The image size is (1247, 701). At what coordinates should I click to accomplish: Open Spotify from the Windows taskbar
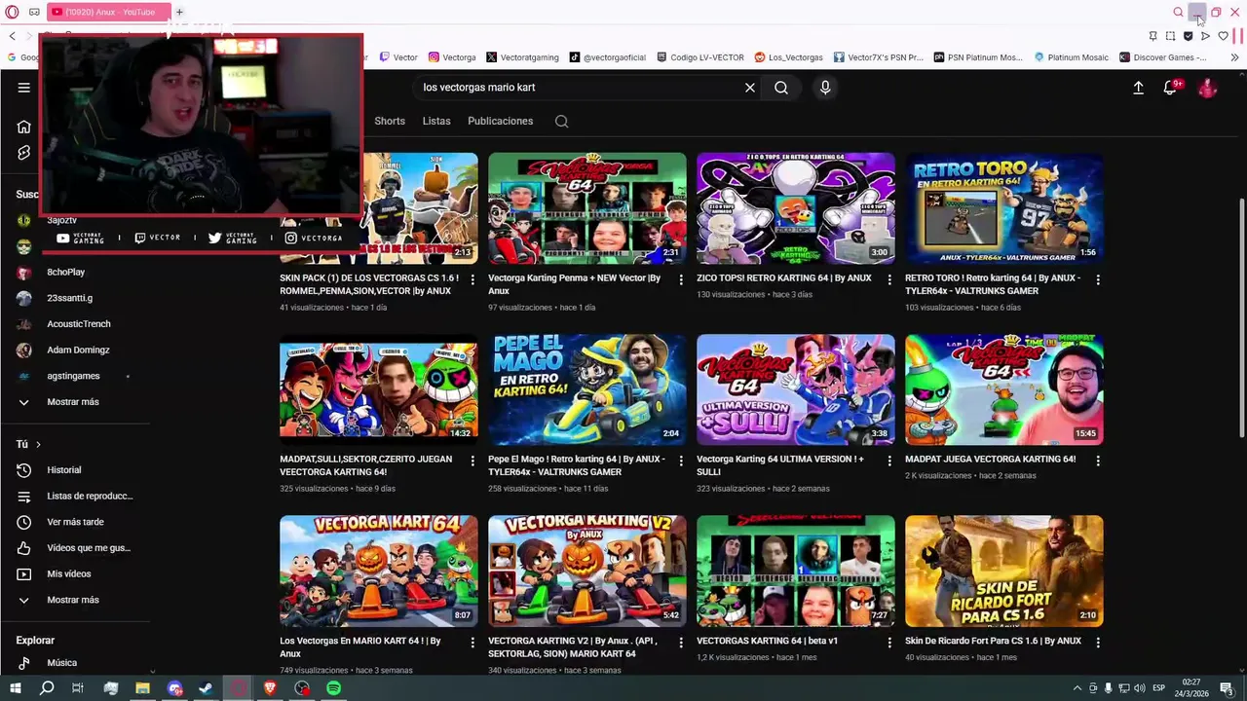pyautogui.click(x=334, y=688)
